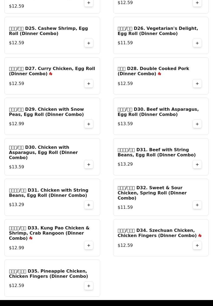Viewport: 213px width, 306px height.
Task: Add D30 Beef with Asparagus combo
Action: click(197, 124)
